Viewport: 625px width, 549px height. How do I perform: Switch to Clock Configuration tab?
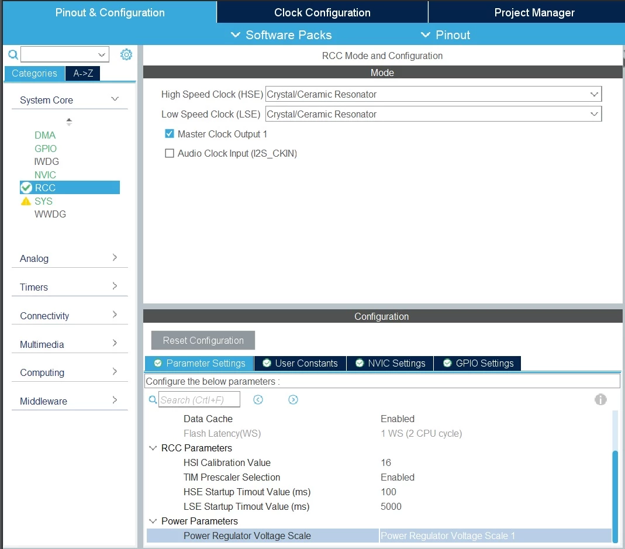(322, 12)
